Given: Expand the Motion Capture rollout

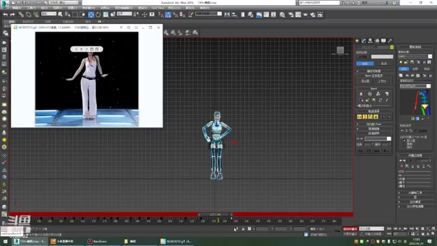Looking at the screenshot, I should coord(415,202).
